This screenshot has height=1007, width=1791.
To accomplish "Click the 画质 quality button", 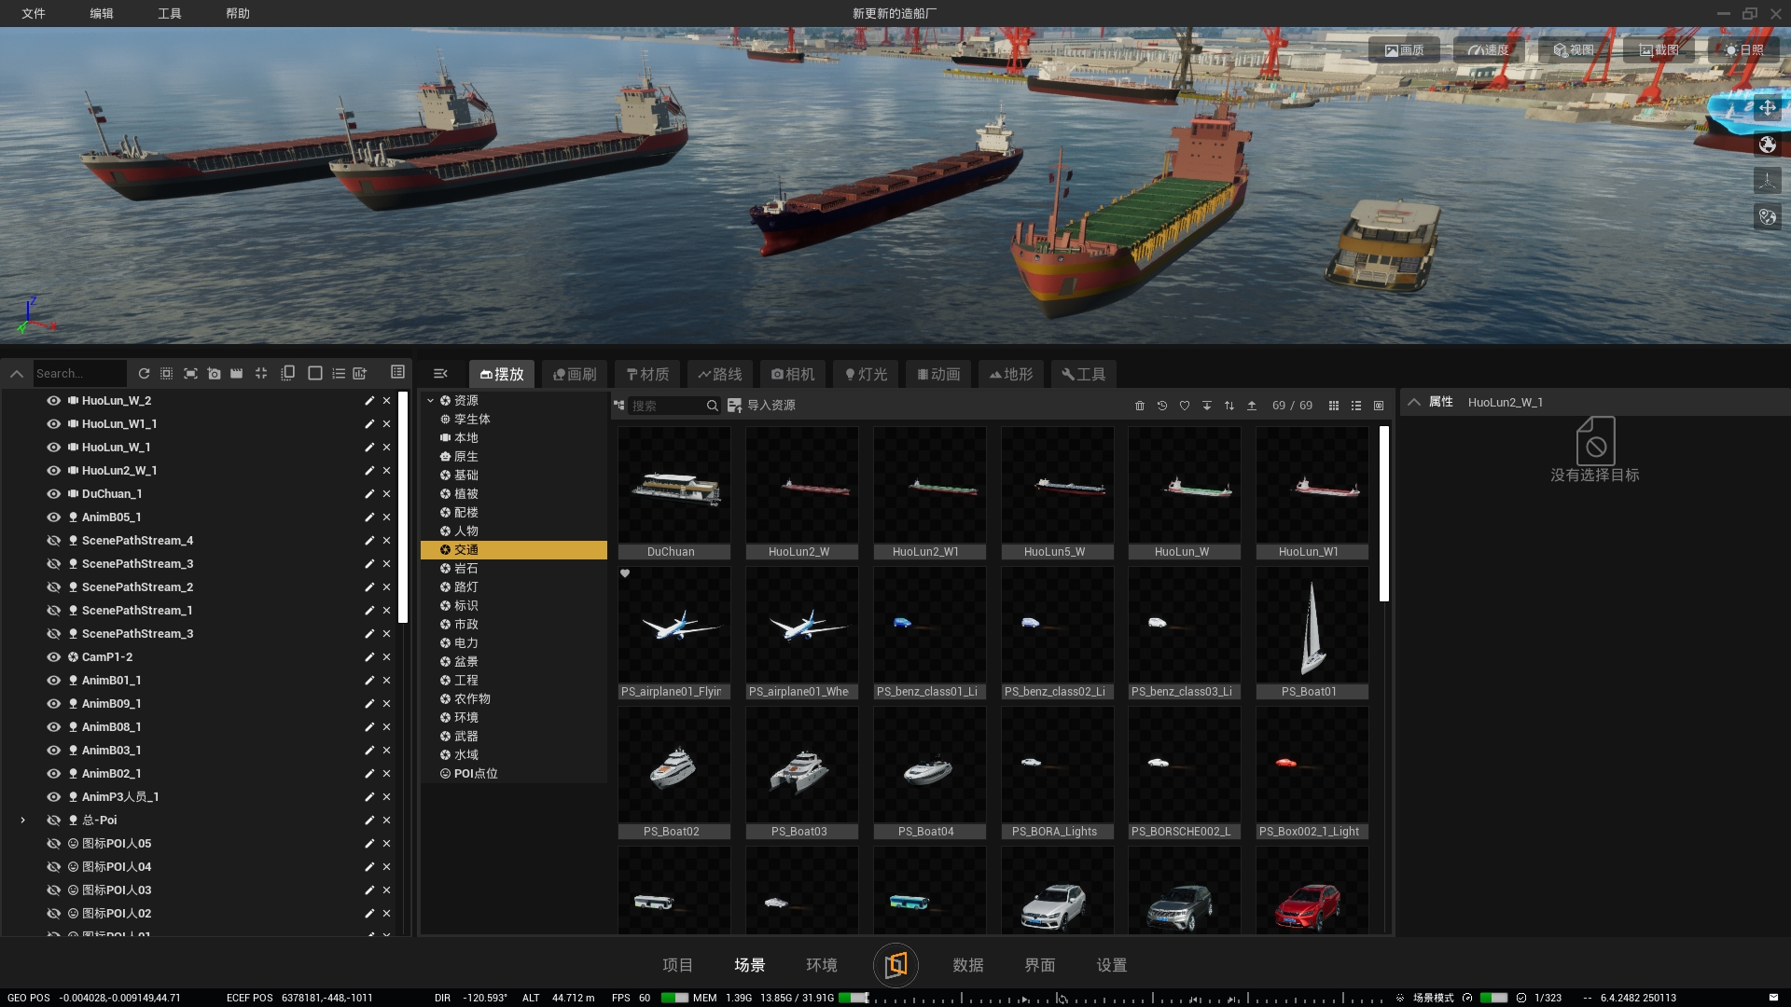I will (x=1404, y=50).
